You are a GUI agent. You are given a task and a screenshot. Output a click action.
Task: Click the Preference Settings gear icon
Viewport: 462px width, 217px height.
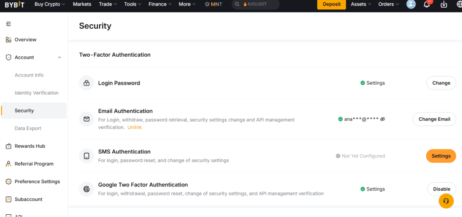(9, 182)
